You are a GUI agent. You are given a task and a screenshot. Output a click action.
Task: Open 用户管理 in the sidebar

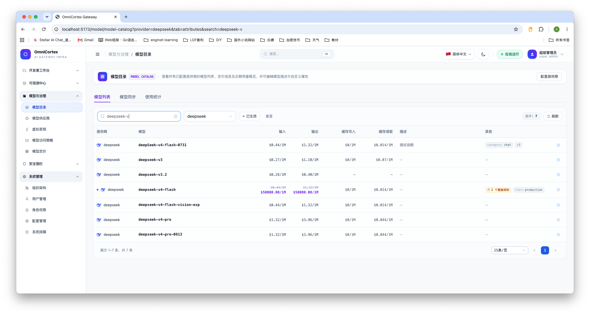tap(52, 199)
